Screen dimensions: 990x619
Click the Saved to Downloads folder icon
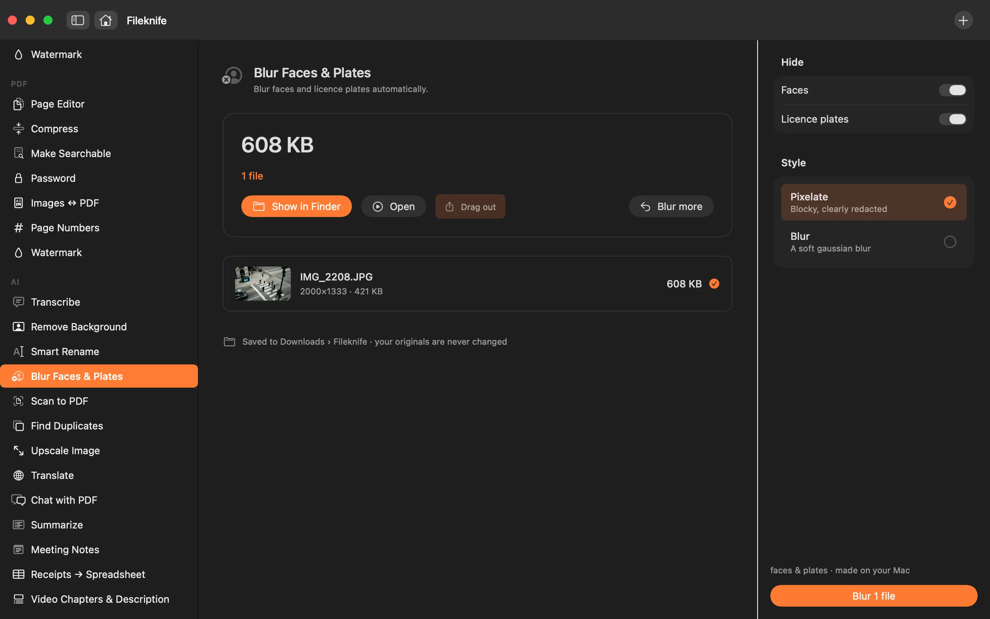point(229,342)
